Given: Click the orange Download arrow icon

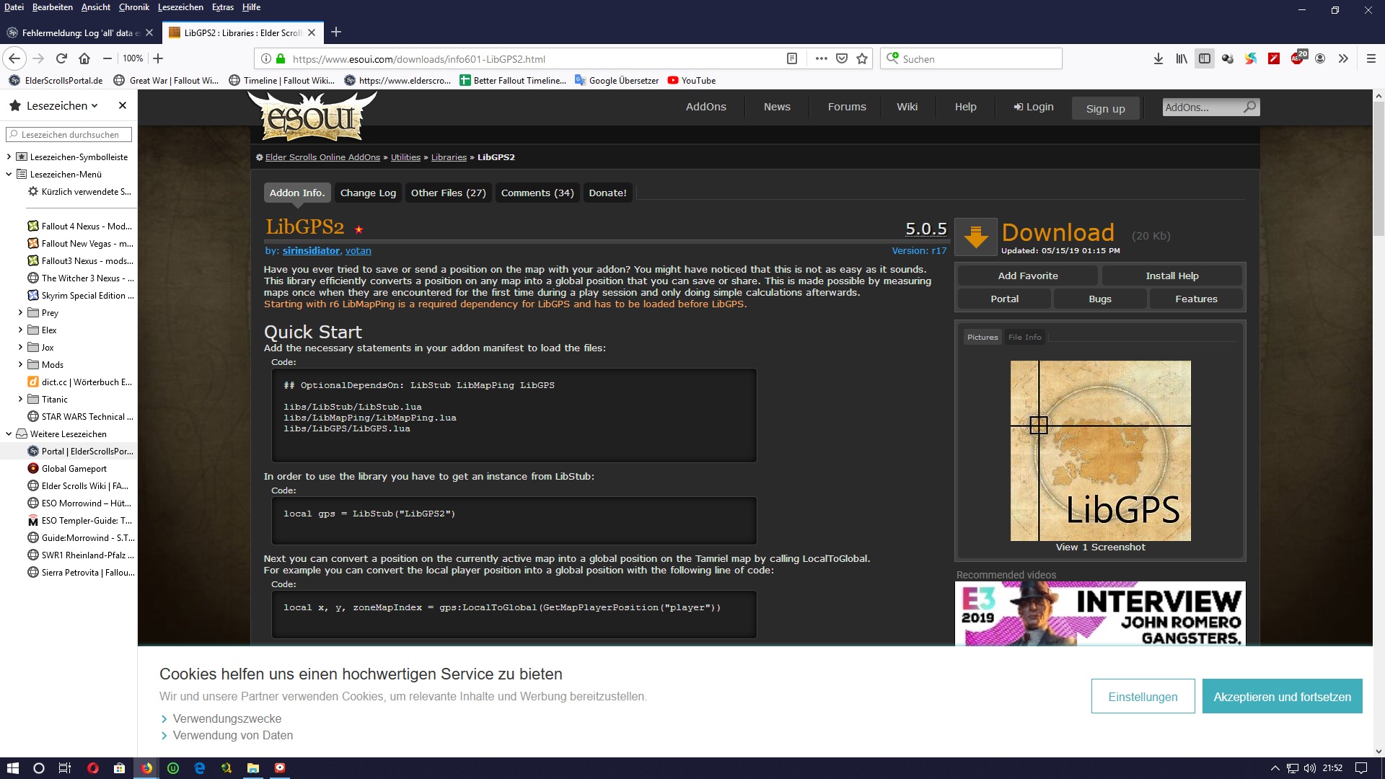Looking at the screenshot, I should pos(976,237).
